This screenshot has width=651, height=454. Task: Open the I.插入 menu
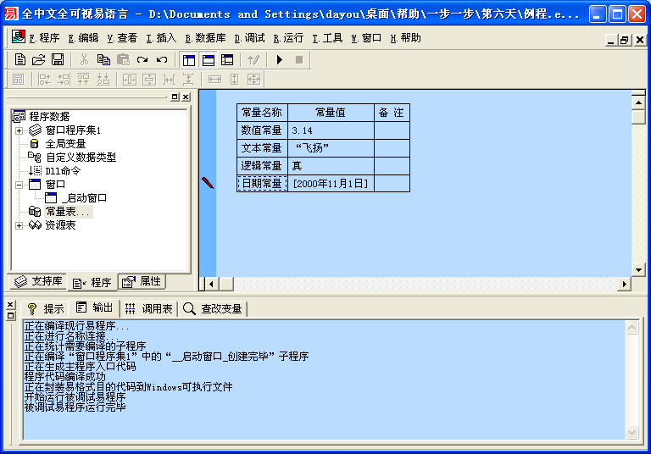[x=161, y=38]
